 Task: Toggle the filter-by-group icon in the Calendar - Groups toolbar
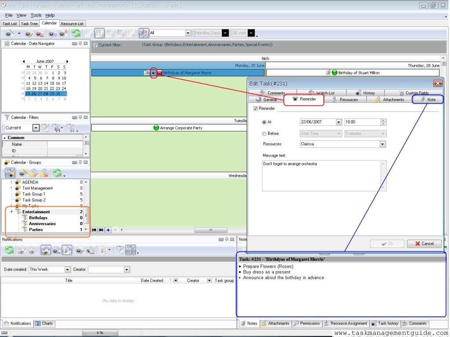(11, 173)
